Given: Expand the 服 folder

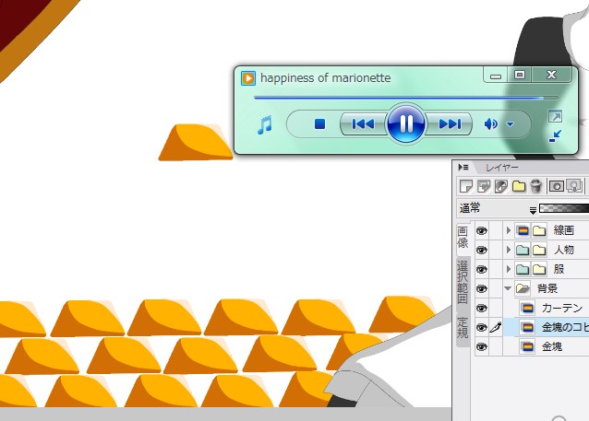Looking at the screenshot, I should (509, 269).
